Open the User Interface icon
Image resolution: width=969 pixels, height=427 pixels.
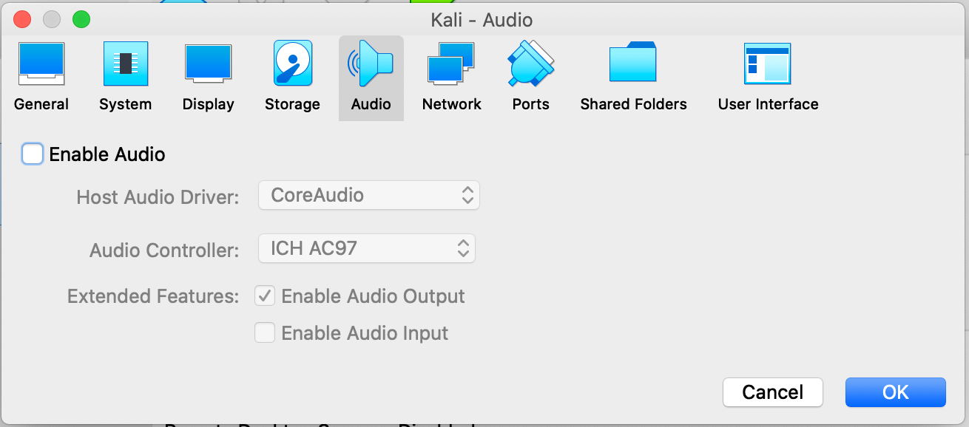[768, 64]
